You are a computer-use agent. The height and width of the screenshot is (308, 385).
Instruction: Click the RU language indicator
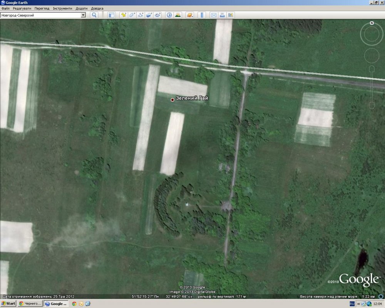pos(352,304)
